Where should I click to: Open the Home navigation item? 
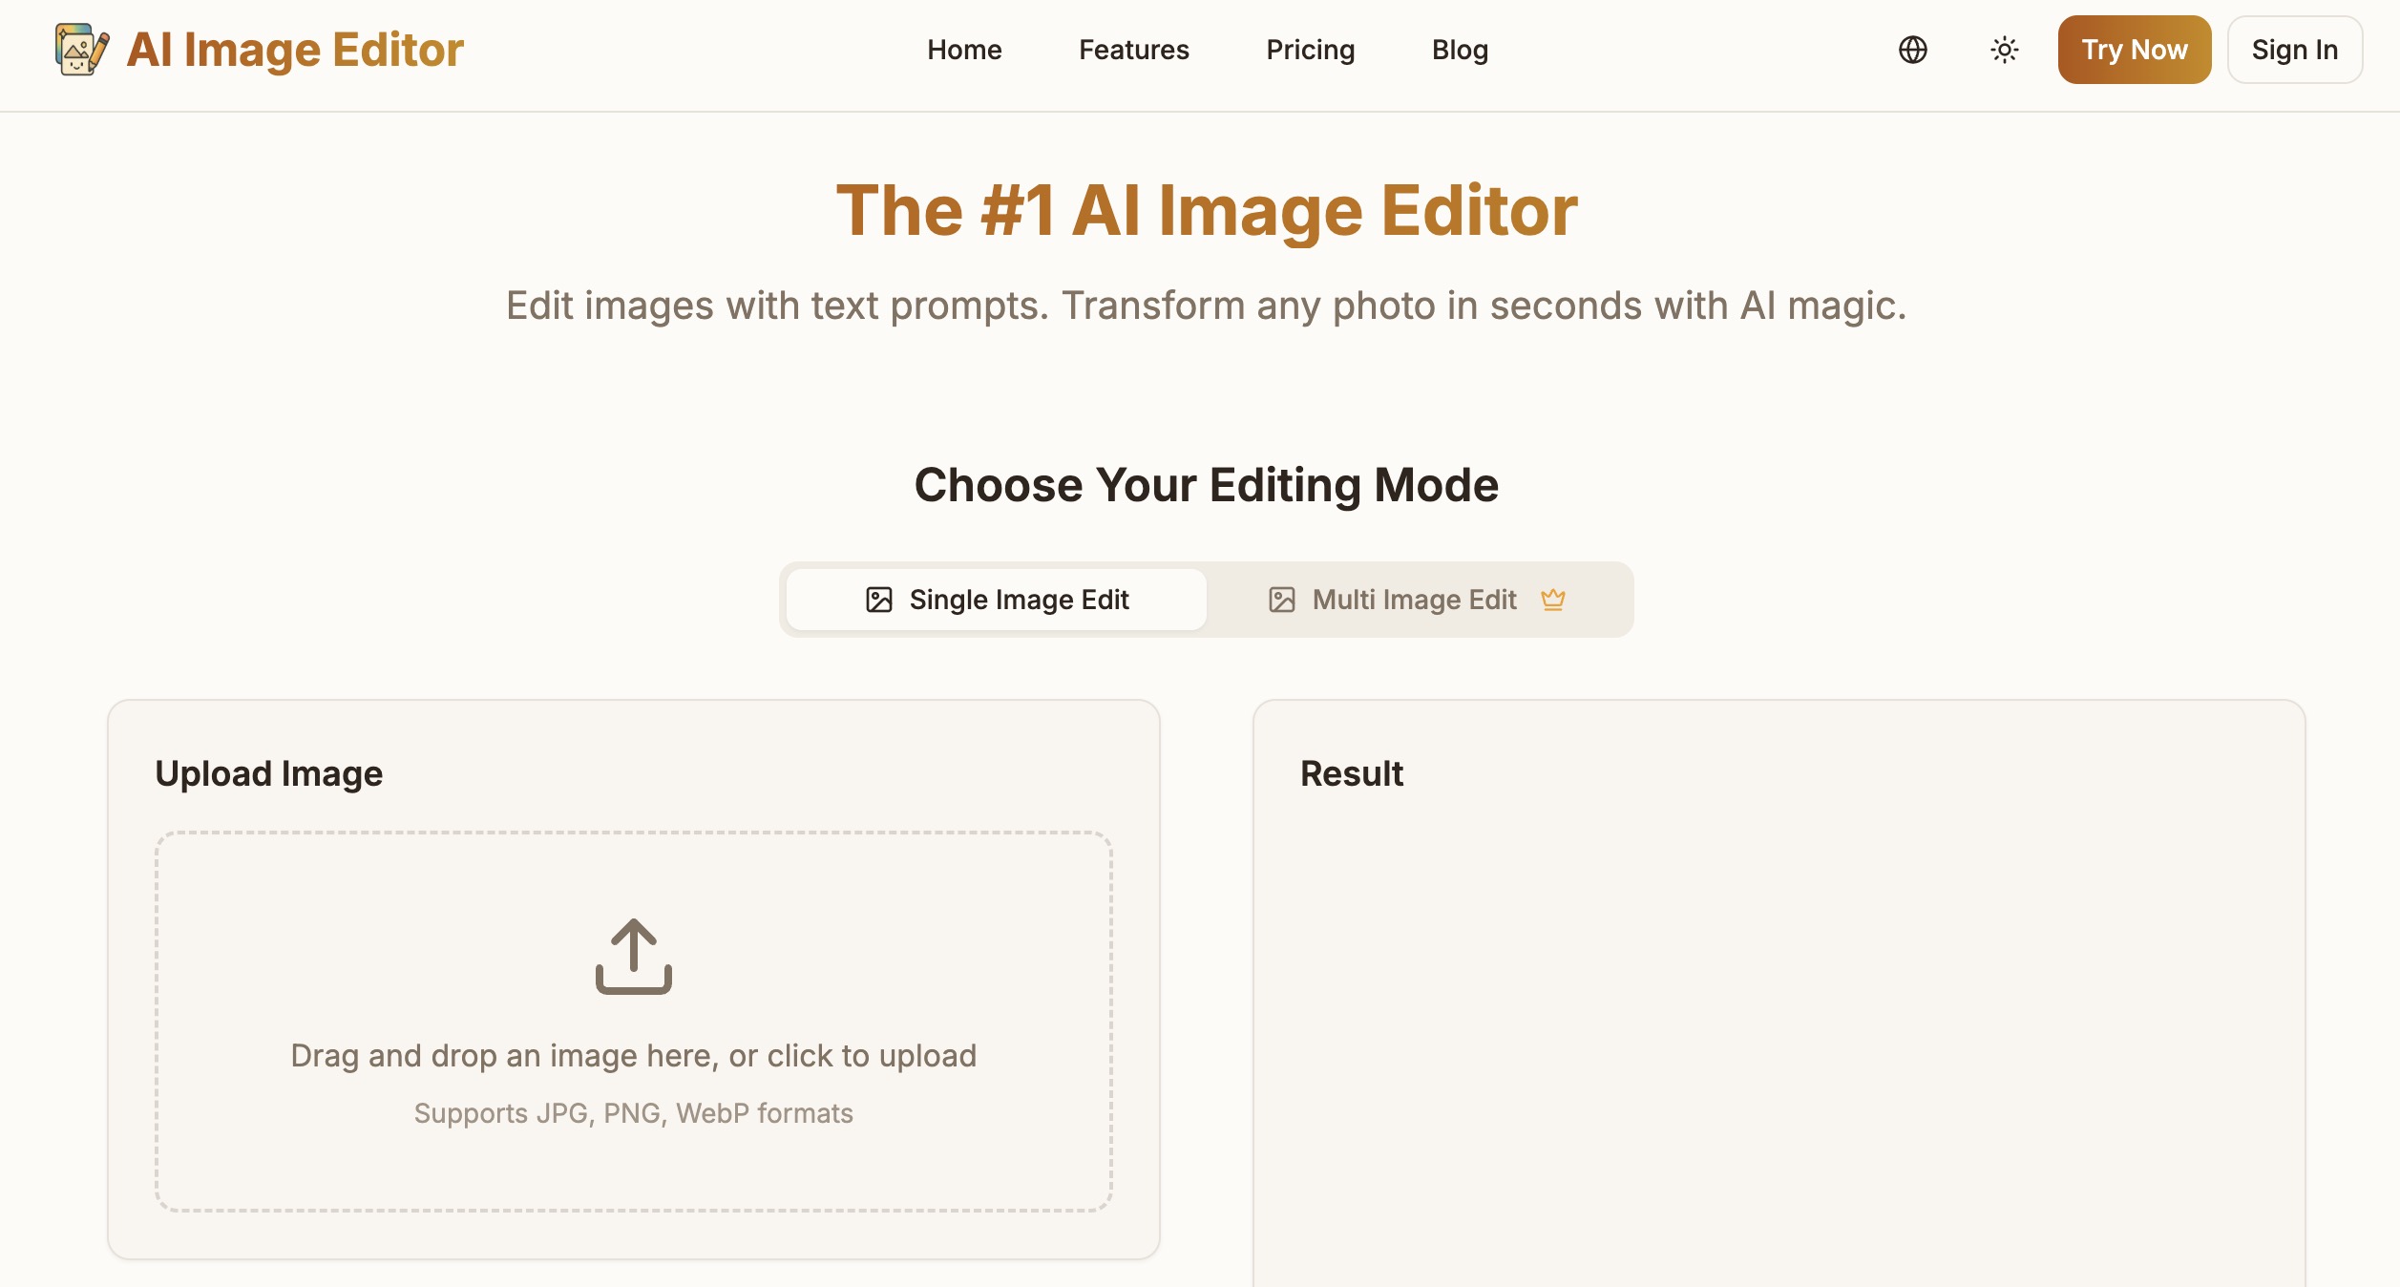[963, 50]
